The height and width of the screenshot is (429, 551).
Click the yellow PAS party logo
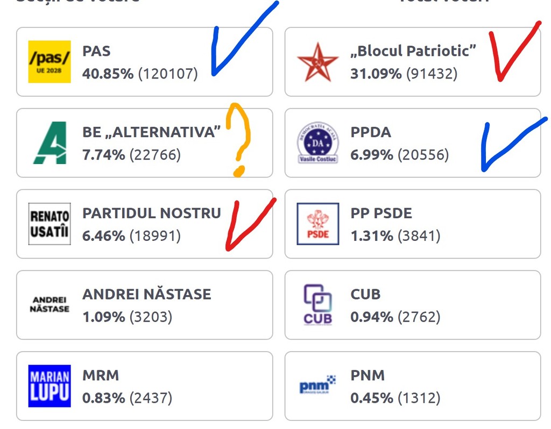click(x=50, y=62)
